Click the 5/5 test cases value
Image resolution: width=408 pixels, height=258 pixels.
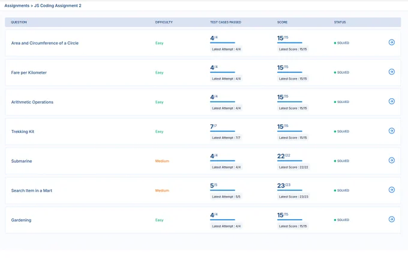(x=214, y=186)
